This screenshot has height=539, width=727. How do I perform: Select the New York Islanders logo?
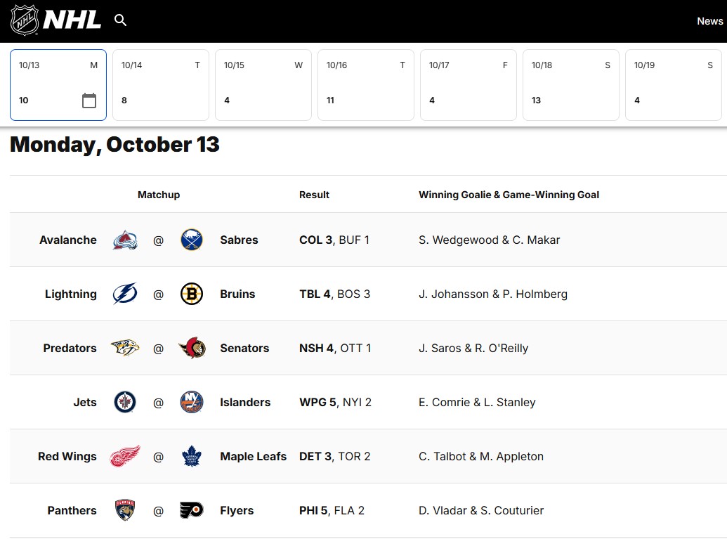[x=192, y=401]
